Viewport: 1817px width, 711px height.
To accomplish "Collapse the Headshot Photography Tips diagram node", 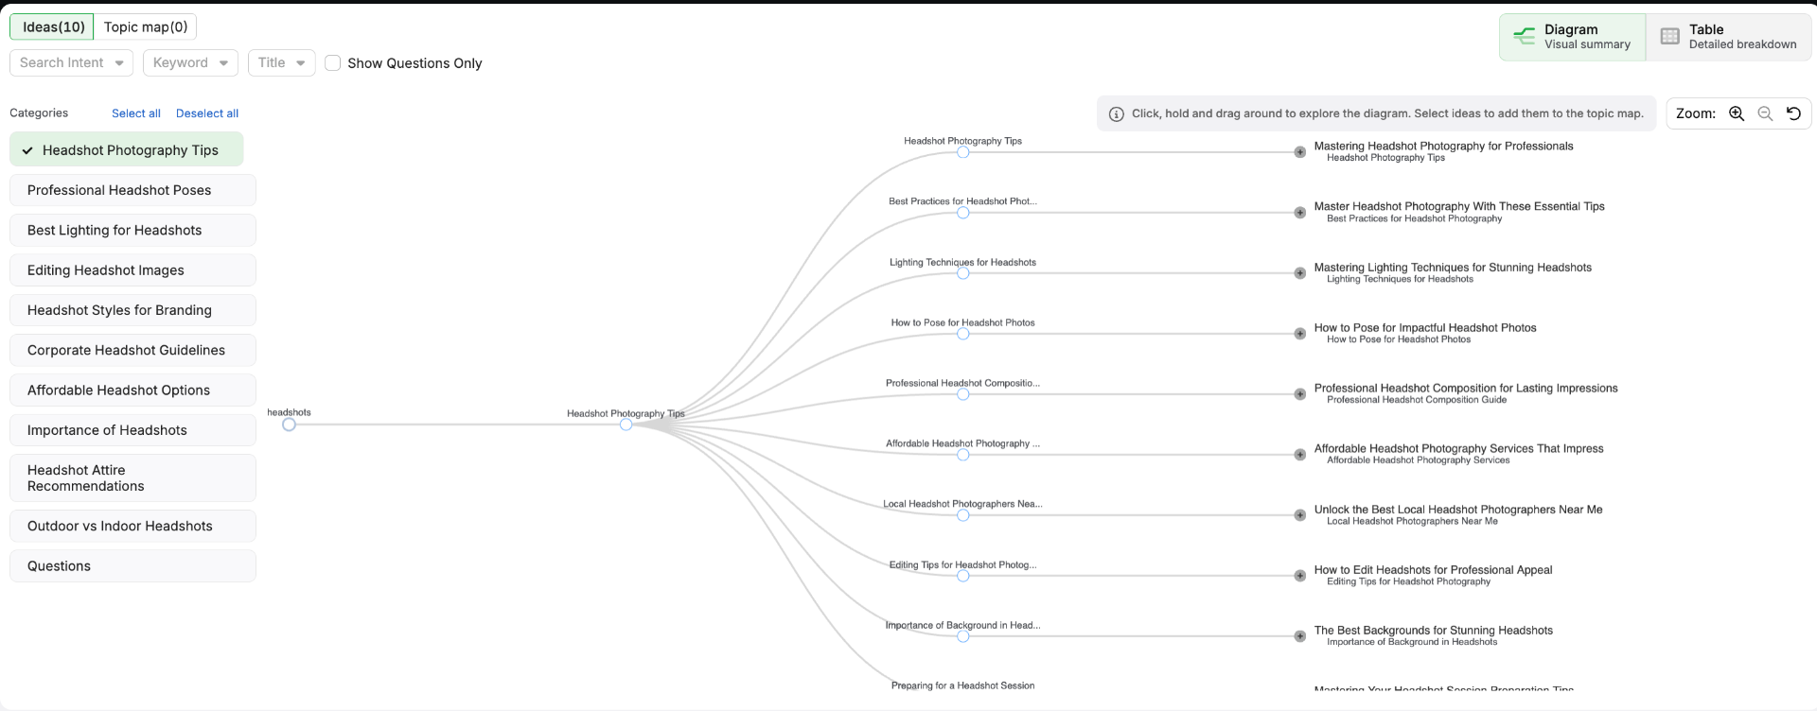I will click(x=626, y=425).
